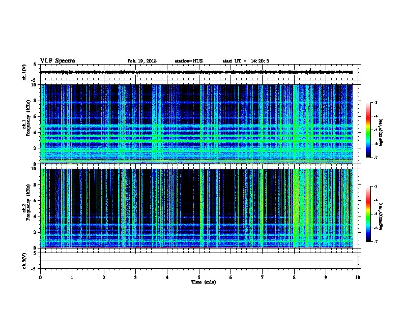Image resolution: width=403 pixels, height=311 pixels.
Task: Click the -7 label on ch.1 color bar
Action: (x=375, y=158)
